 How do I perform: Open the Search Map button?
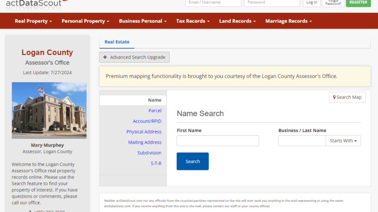click(347, 97)
